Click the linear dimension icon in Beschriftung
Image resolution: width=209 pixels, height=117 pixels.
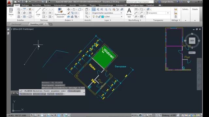(136, 9)
